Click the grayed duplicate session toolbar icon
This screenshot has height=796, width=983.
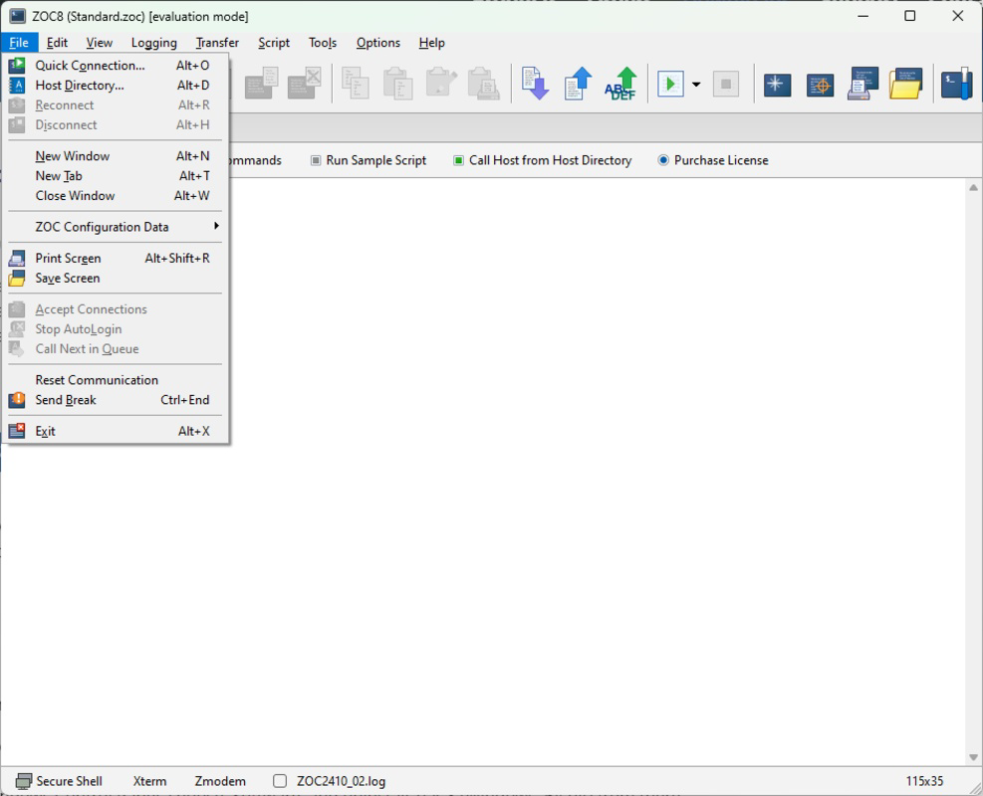pos(261,84)
